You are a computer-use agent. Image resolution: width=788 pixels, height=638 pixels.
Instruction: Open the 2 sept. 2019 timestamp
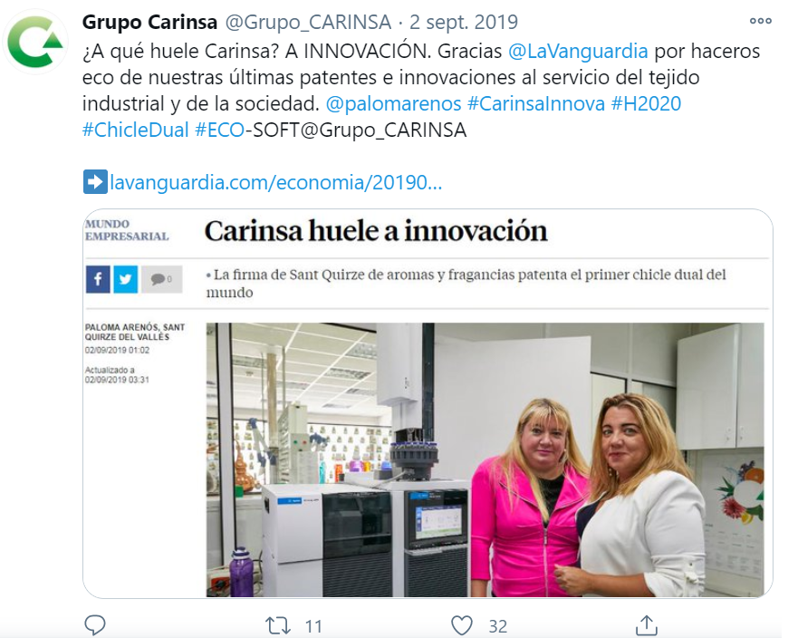point(464,22)
